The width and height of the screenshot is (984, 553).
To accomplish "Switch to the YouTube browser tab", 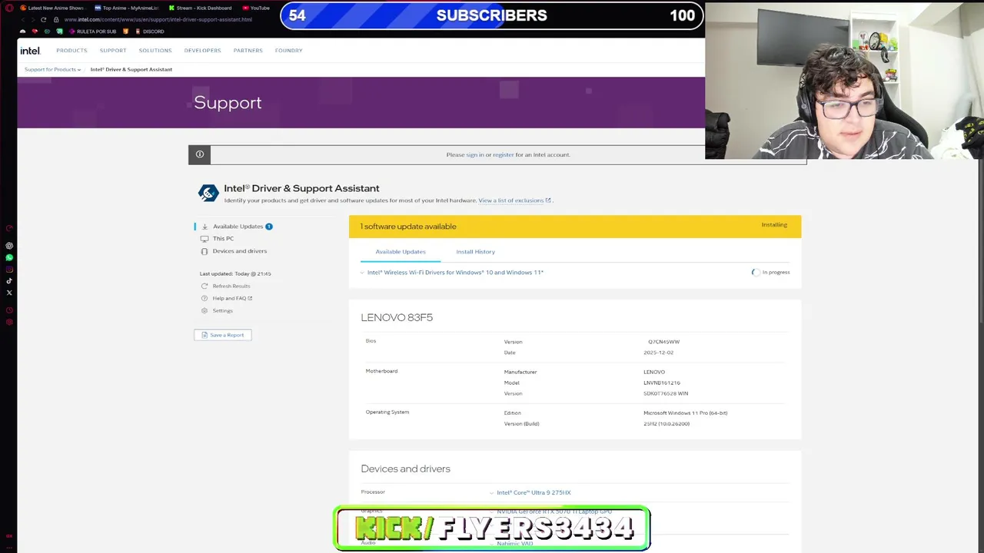I will pyautogui.click(x=257, y=8).
